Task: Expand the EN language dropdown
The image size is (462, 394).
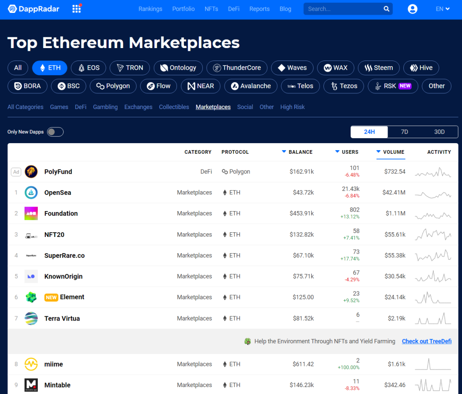Action: click(x=443, y=9)
